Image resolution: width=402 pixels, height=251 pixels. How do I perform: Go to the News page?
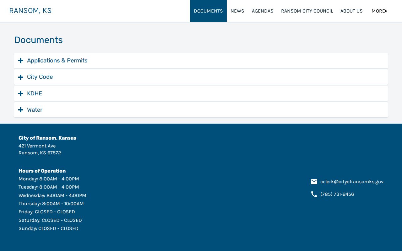point(237,11)
